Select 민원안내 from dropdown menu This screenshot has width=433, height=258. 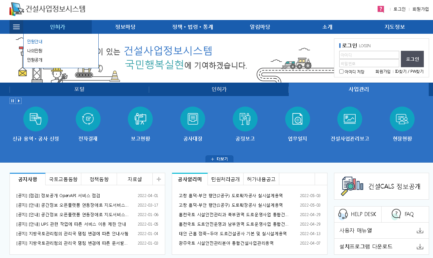pos(35,42)
